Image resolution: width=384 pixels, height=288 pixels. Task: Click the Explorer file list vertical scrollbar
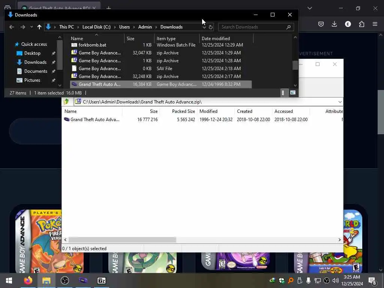[x=295, y=65]
